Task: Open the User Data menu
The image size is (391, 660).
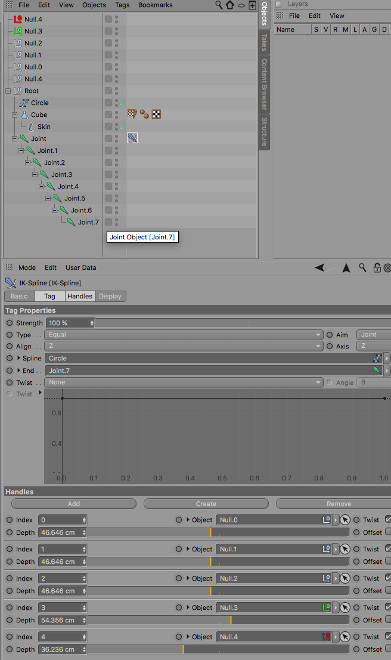Action: tap(80, 268)
